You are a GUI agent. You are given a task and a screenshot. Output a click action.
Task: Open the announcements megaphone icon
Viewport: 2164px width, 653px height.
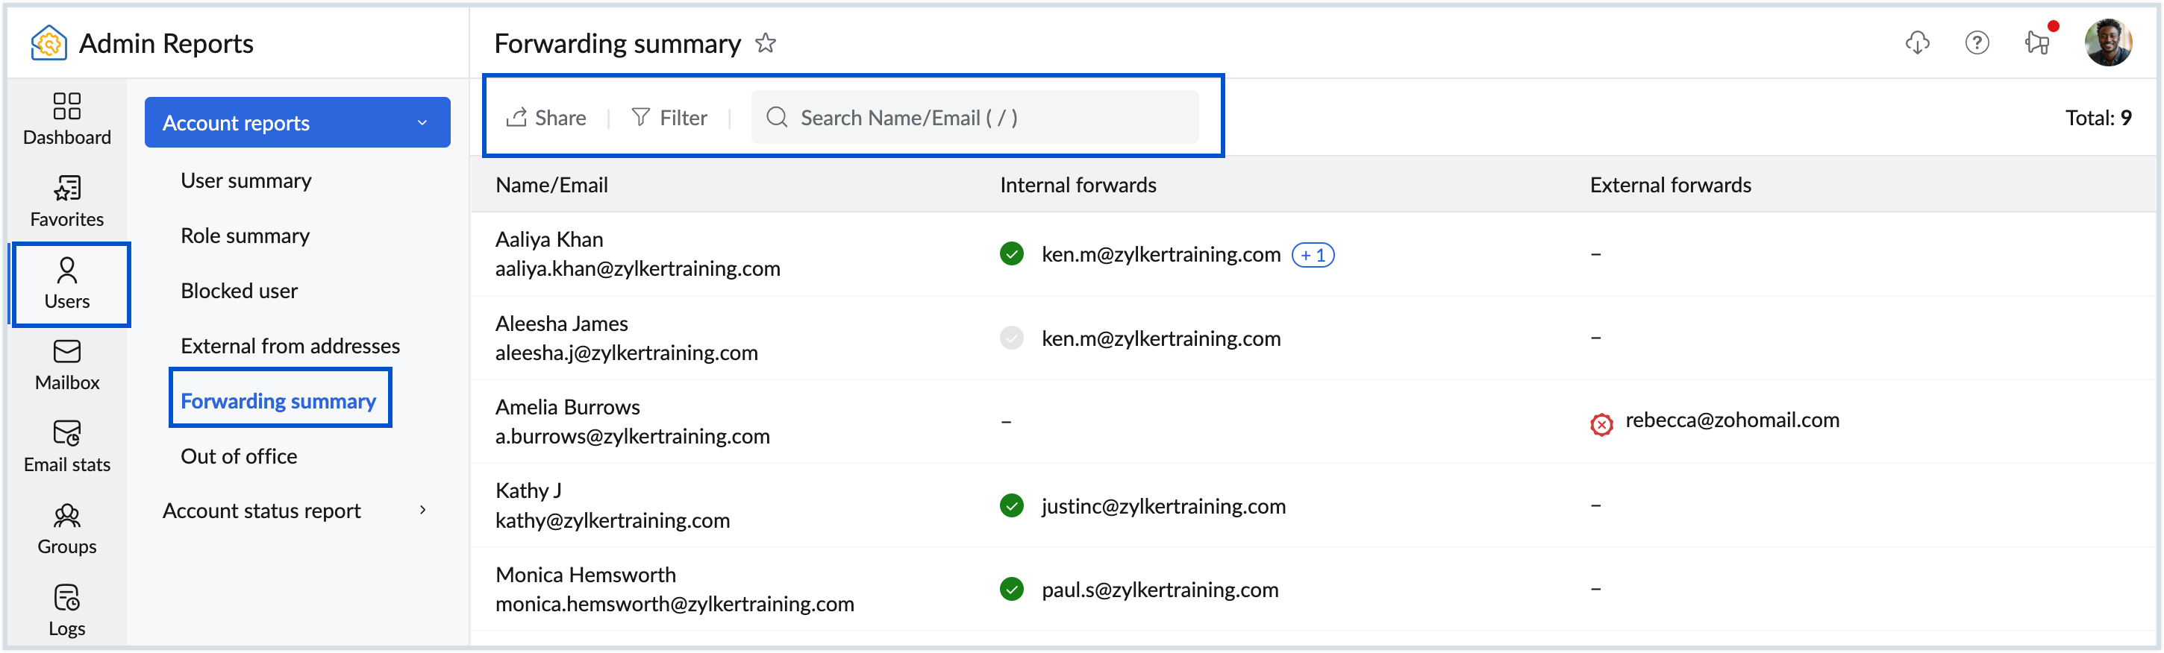[2038, 42]
